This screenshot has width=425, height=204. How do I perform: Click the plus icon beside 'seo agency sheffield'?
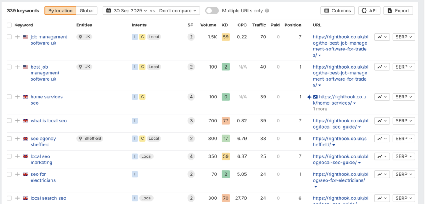(17, 139)
